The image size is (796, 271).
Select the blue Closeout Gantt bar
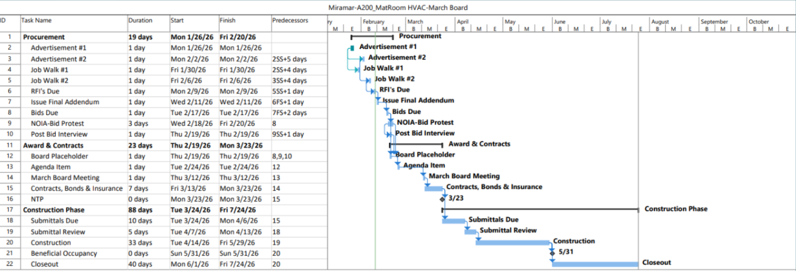pos(595,264)
